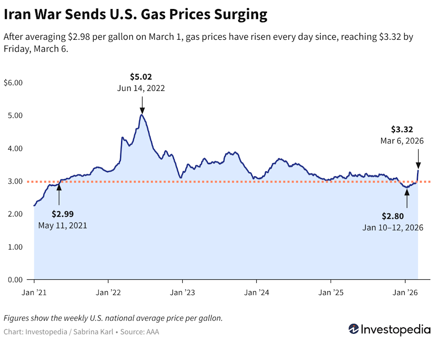Click the Jan 10–12, 2026 date label

pos(393,227)
